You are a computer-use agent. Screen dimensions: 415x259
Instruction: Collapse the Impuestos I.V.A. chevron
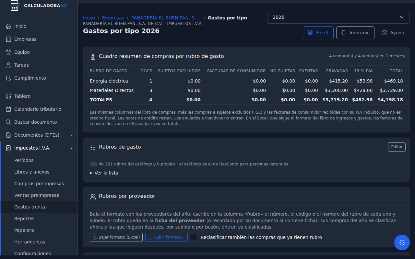[x=72, y=148]
